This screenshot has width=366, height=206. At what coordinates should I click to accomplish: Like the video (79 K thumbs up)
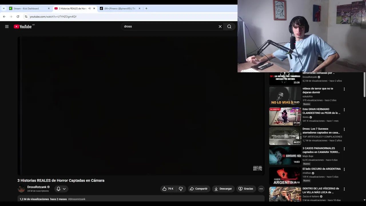(168, 189)
